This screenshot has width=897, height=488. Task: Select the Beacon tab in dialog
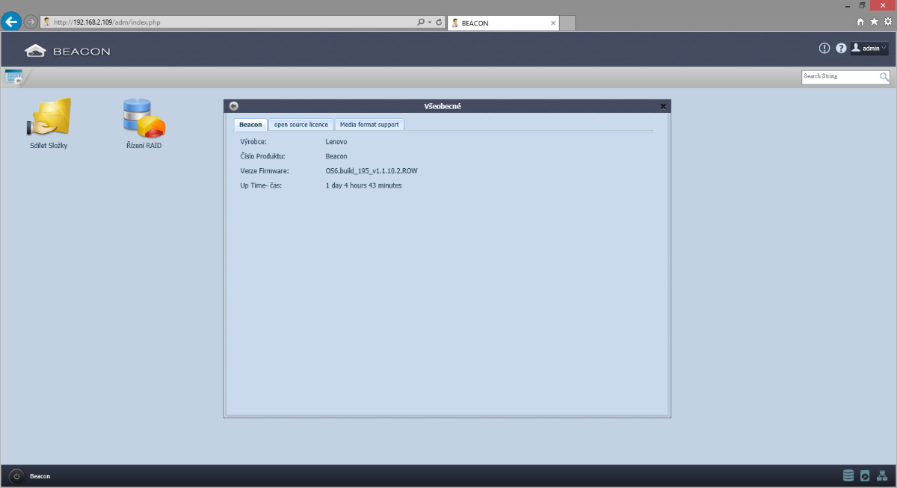click(x=250, y=125)
